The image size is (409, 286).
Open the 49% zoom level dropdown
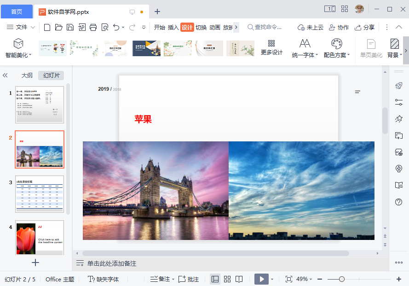click(304, 279)
